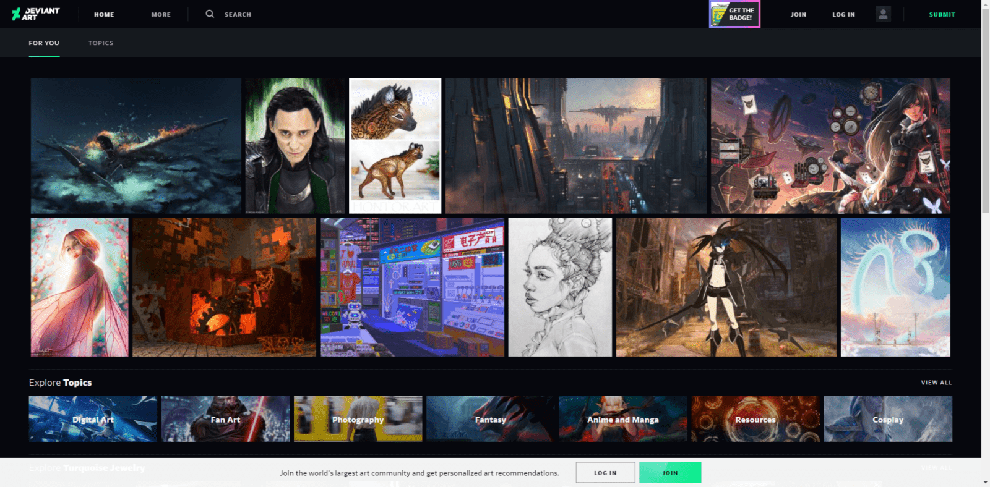Open the pencil sketch portrait artwork
This screenshot has width=990, height=487.
pyautogui.click(x=560, y=287)
